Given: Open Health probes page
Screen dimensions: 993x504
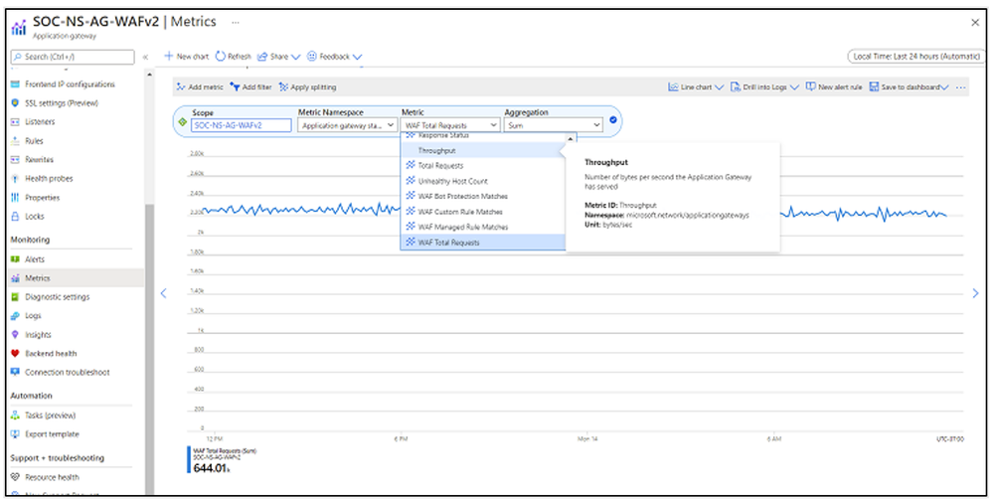Looking at the screenshot, I should (x=49, y=179).
